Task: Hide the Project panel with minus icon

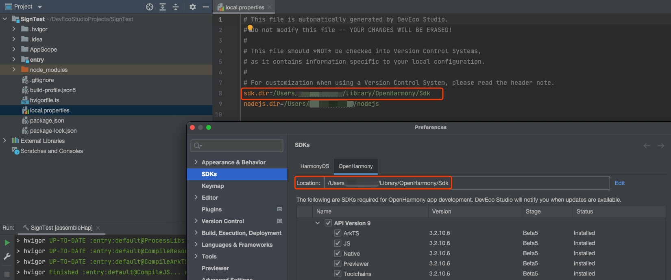Action: 206,7
